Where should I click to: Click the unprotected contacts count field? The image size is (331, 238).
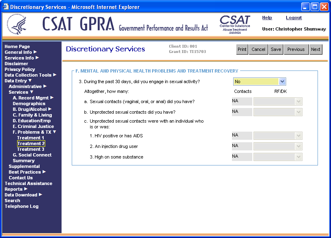(x=241, y=112)
